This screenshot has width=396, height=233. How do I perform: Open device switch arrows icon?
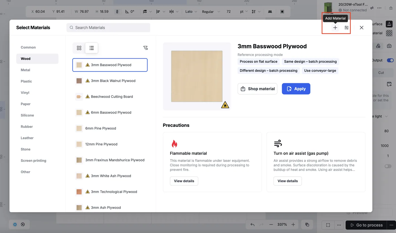(372, 8)
